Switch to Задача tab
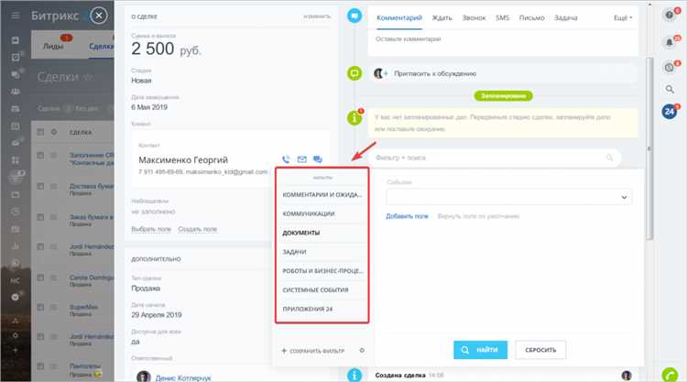 tap(565, 17)
